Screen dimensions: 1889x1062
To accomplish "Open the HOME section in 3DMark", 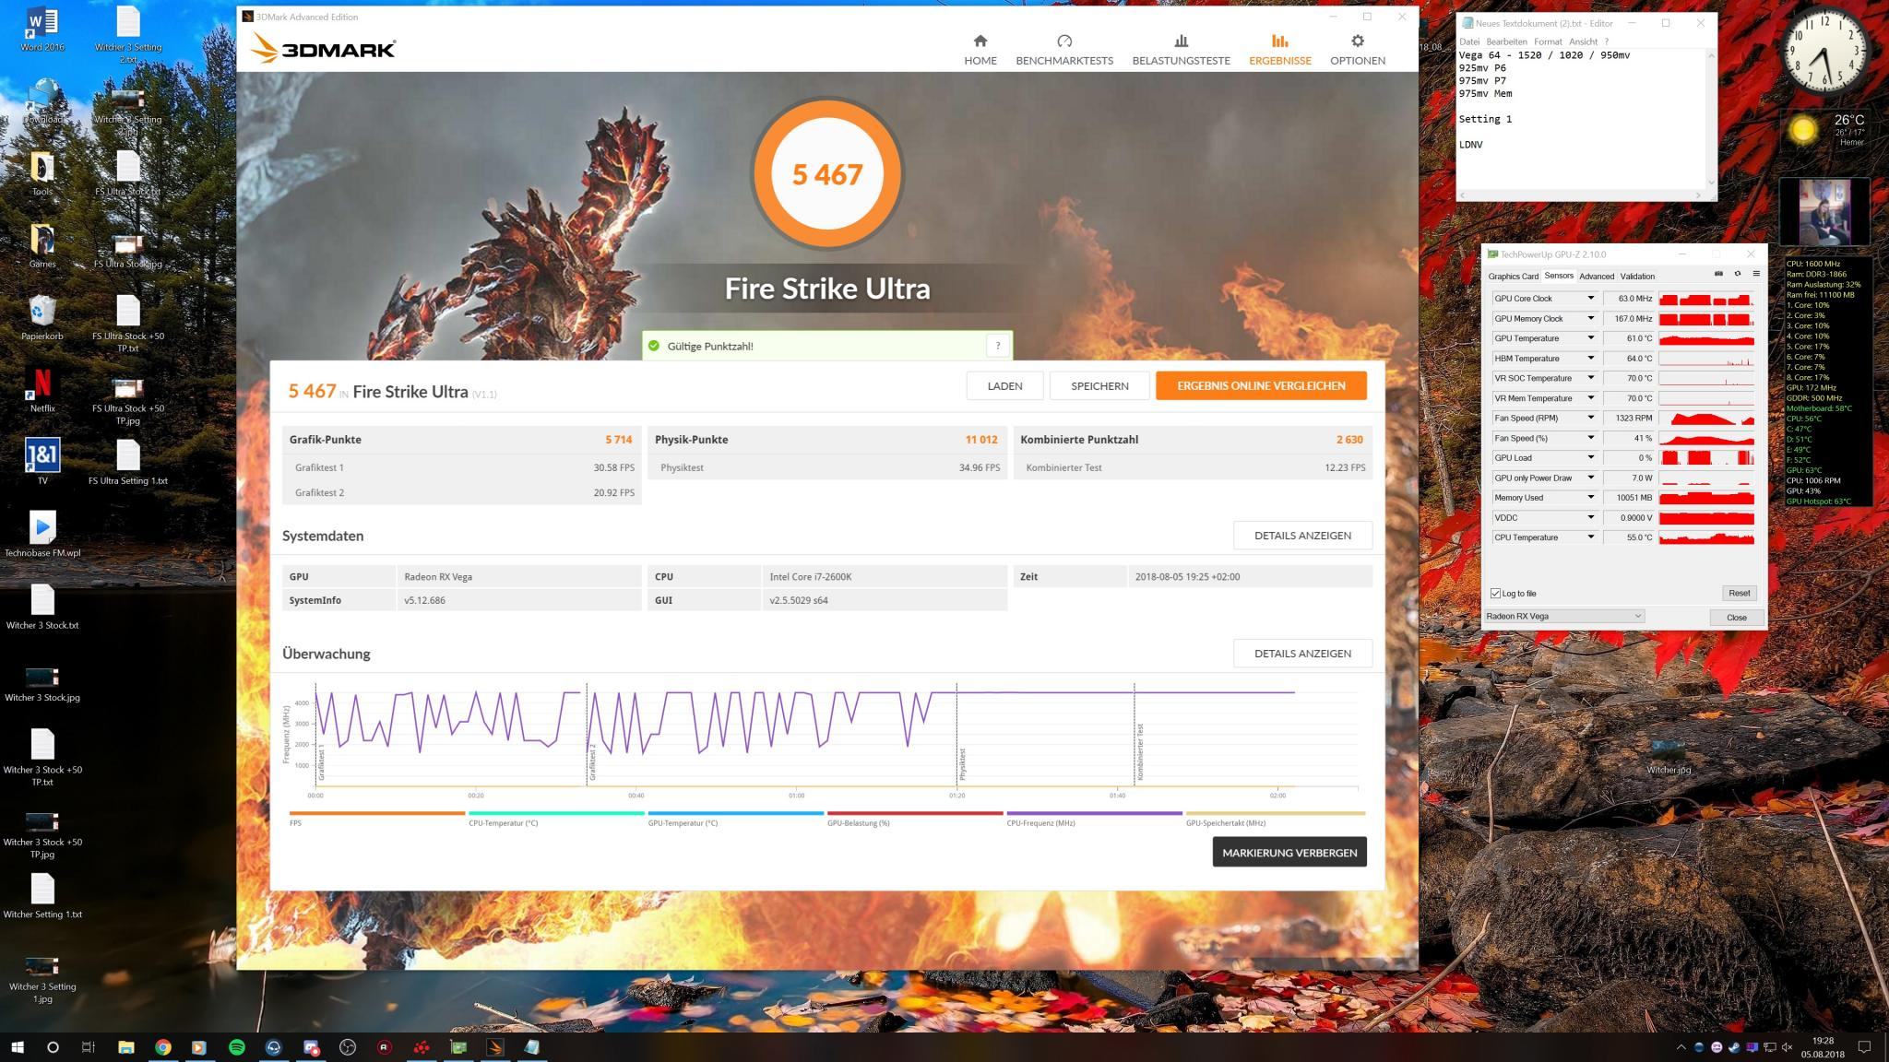I will [x=980, y=50].
